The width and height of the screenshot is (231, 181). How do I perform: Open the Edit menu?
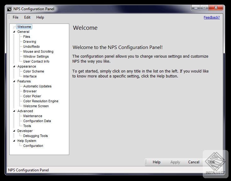pos(27,17)
